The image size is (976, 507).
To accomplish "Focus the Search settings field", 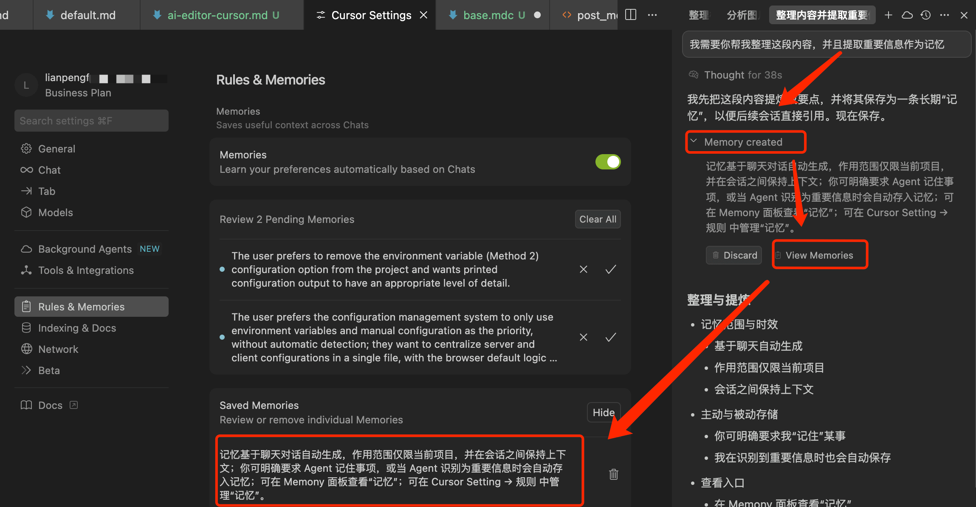I will [x=91, y=121].
